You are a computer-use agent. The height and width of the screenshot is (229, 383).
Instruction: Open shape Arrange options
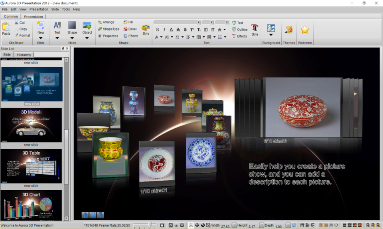[106, 22]
